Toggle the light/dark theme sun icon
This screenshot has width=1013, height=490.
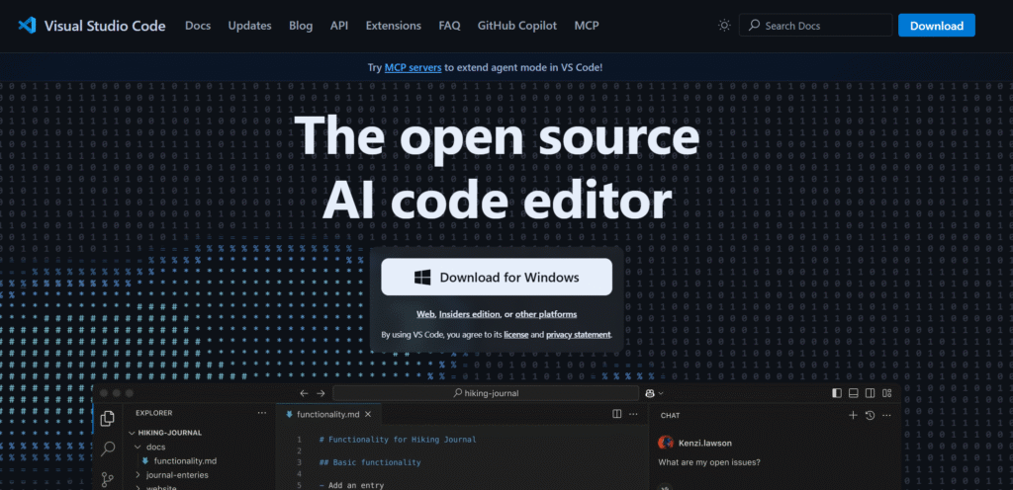click(724, 26)
